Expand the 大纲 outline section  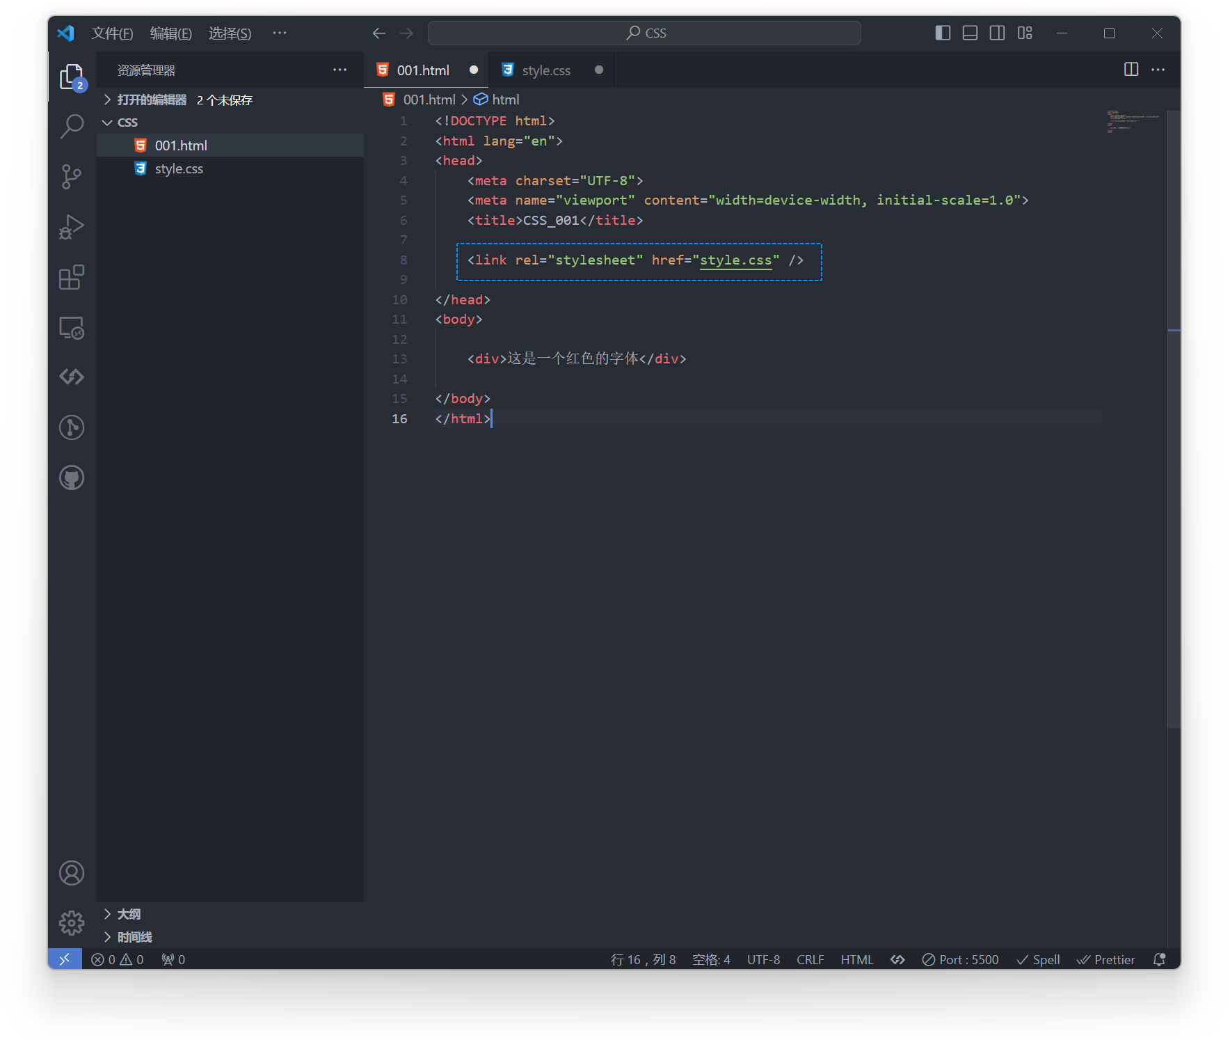[x=129, y=914]
